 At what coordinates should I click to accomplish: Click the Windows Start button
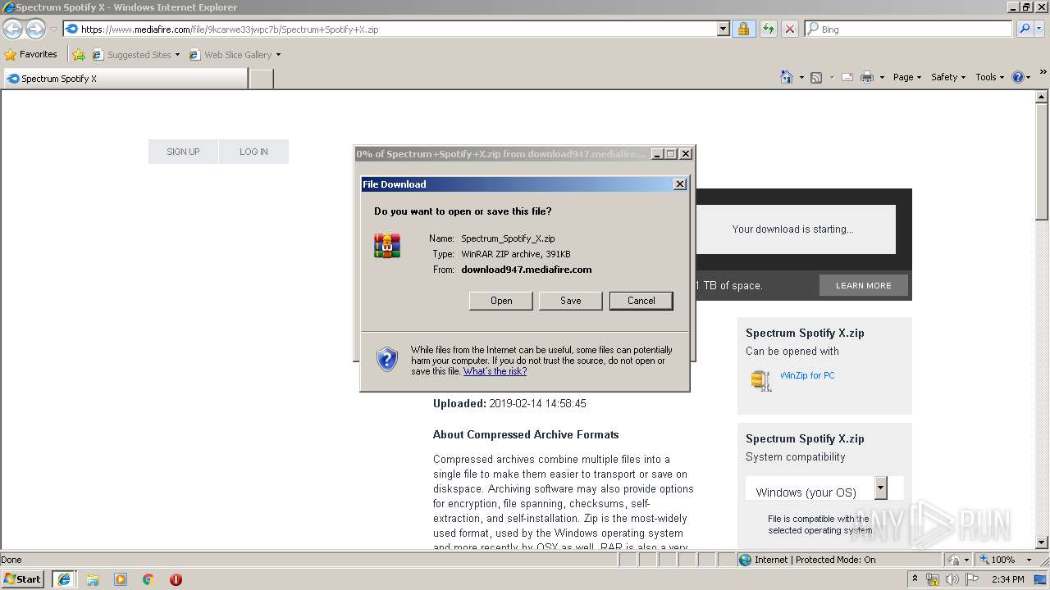pyautogui.click(x=23, y=579)
